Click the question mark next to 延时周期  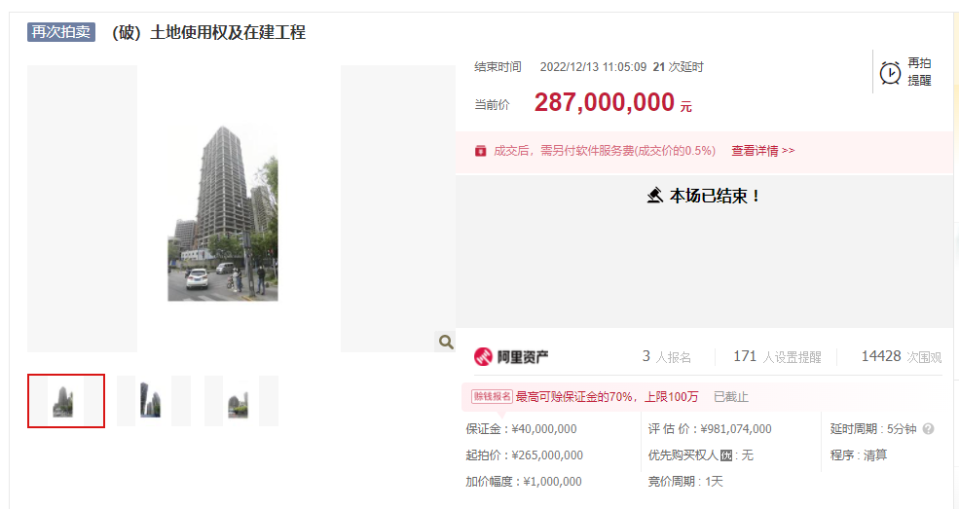coord(928,429)
